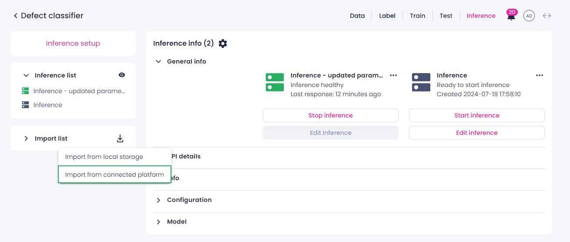Viewport: 570px width, 242px height.
Task: Click the Inference setup button
Action: (x=73, y=44)
